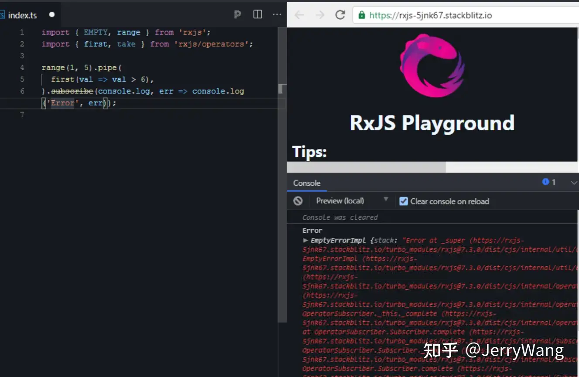The height and width of the screenshot is (377, 579).
Task: Click the RxJS logo image
Action: click(432, 65)
